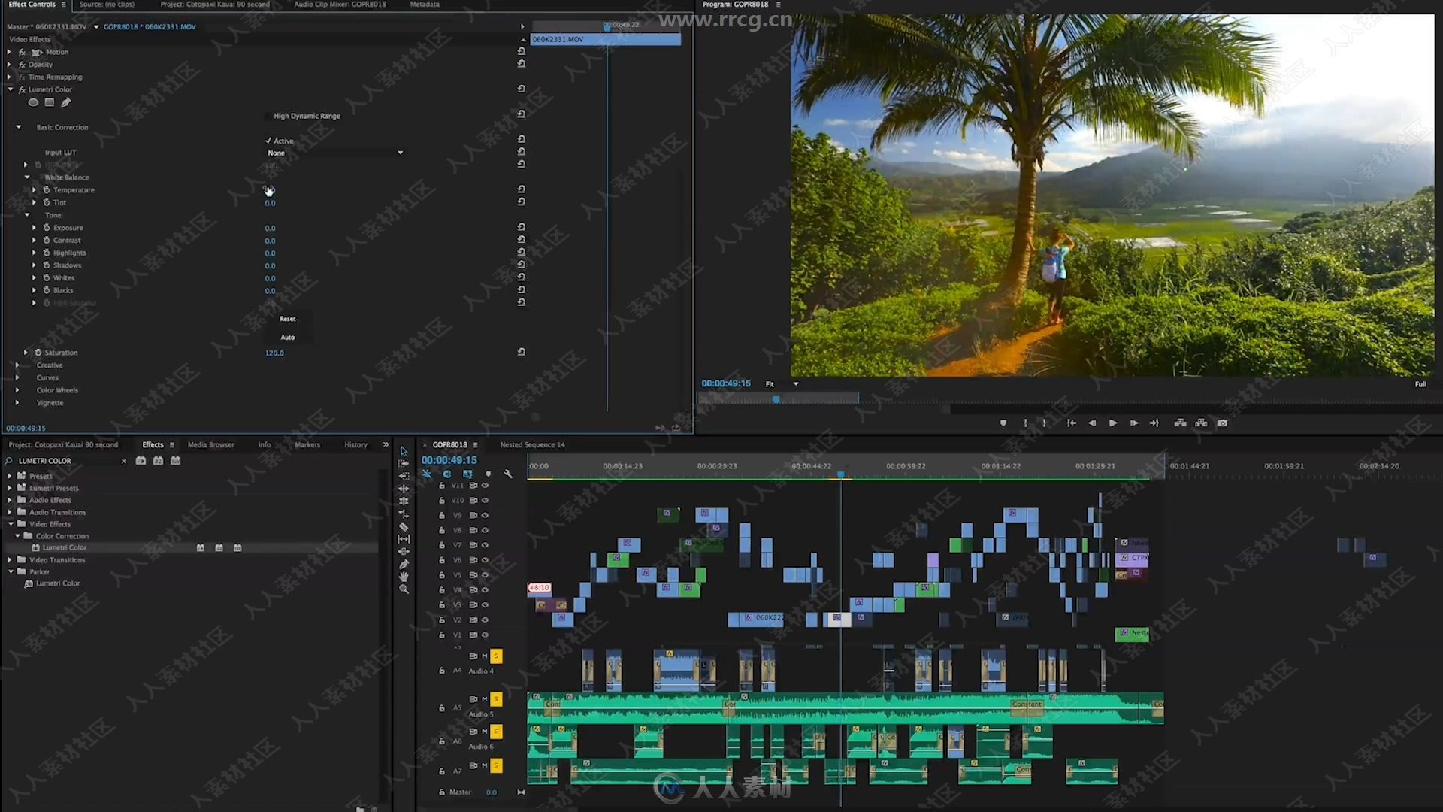This screenshot has height=812, width=1443.
Task: Select the Track Select Forward tool
Action: click(x=404, y=464)
